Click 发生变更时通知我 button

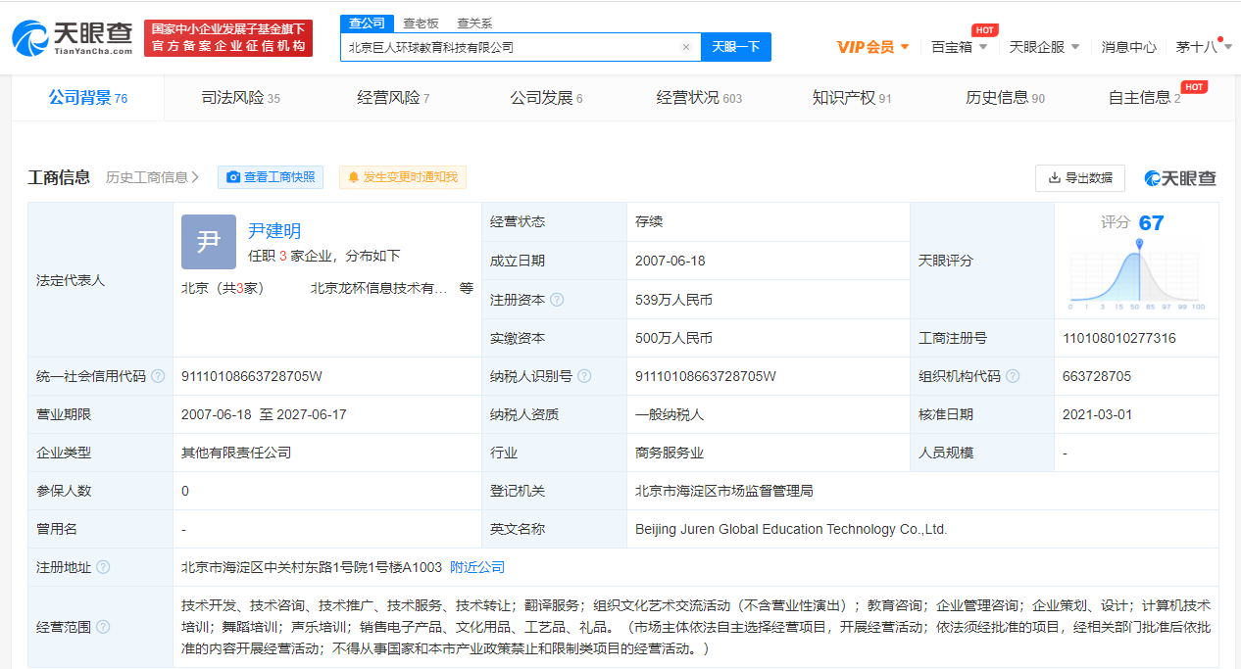[x=403, y=177]
